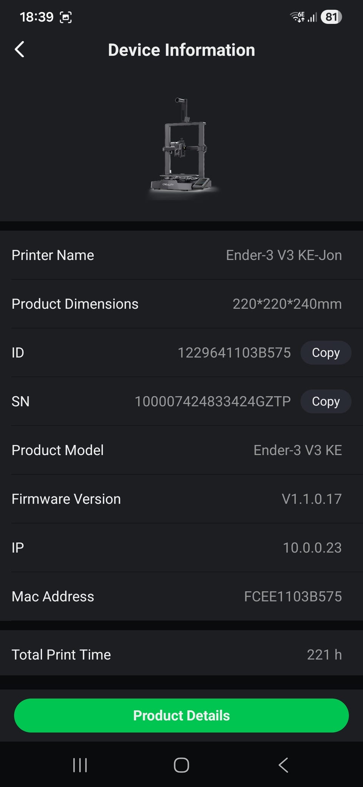The image size is (363, 787).
Task: Tap firmware value V1.1.0.17
Action: [x=312, y=499]
